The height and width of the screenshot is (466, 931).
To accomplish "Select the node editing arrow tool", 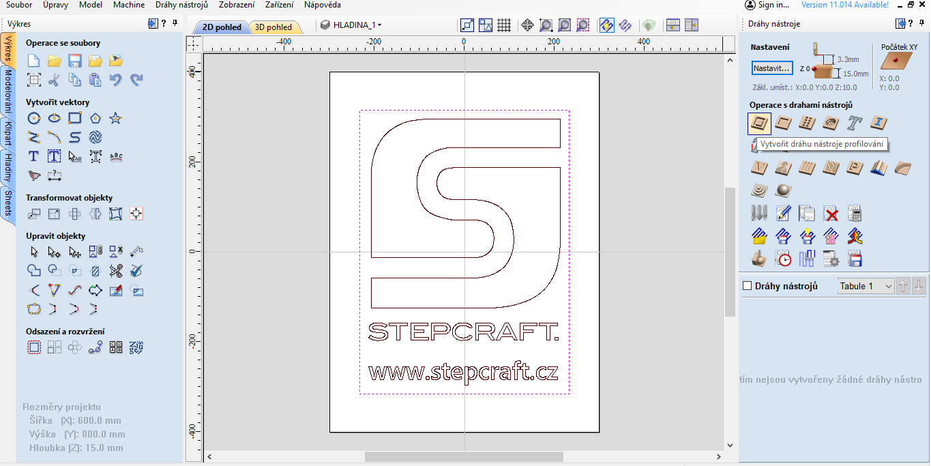I will [55, 252].
